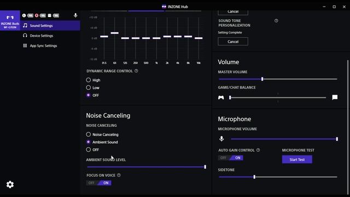
Task: Open app settings with gear icon
Action: click(x=10, y=184)
